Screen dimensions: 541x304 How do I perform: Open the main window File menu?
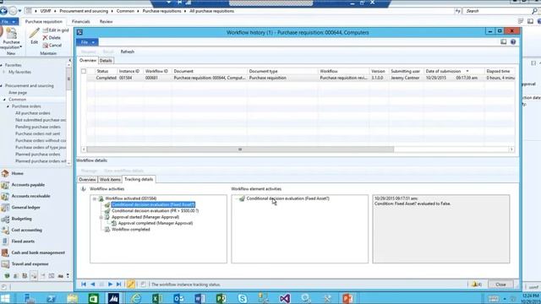click(x=8, y=22)
